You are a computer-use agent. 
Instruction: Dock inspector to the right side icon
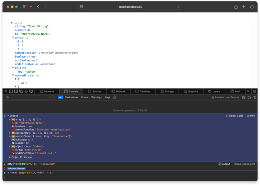[16, 91]
